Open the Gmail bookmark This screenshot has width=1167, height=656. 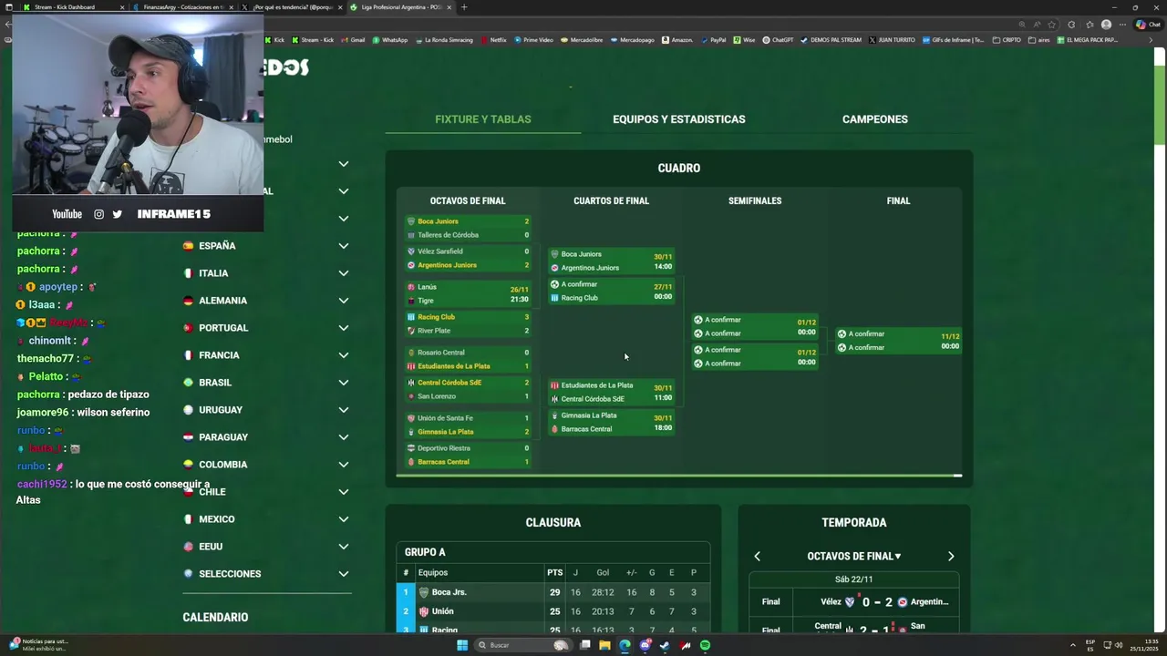pyautogui.click(x=353, y=40)
